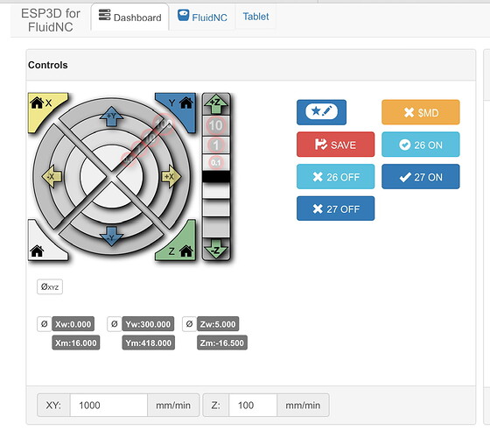Viewport: 490px width, 438px height.
Task: Click the Yw:300.000 position label
Action: point(148,324)
